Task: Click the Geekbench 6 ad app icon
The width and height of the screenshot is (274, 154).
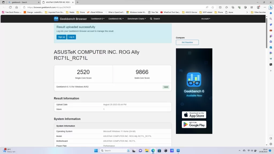Action: point(194,80)
